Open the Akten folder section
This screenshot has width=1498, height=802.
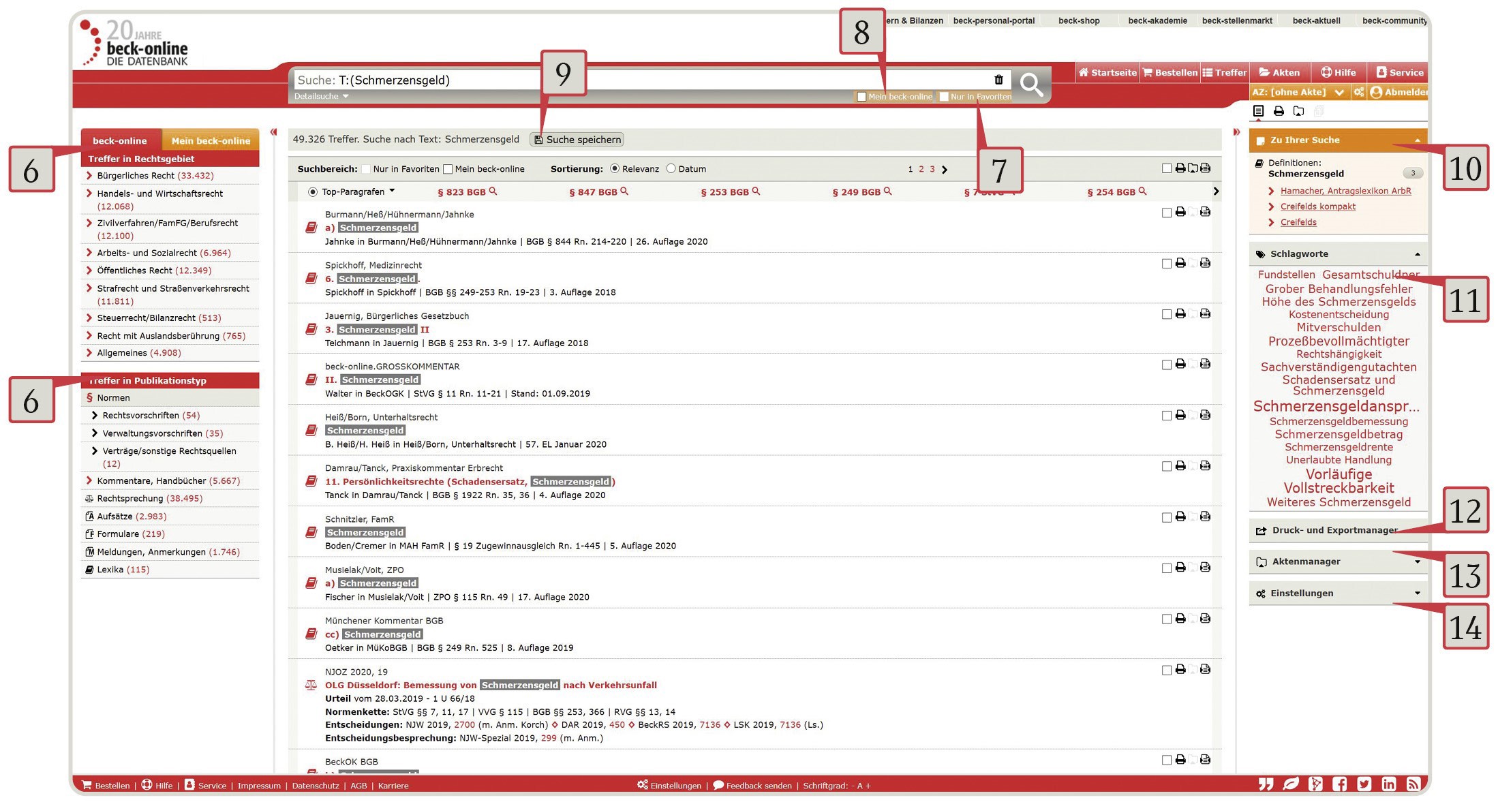[1280, 72]
